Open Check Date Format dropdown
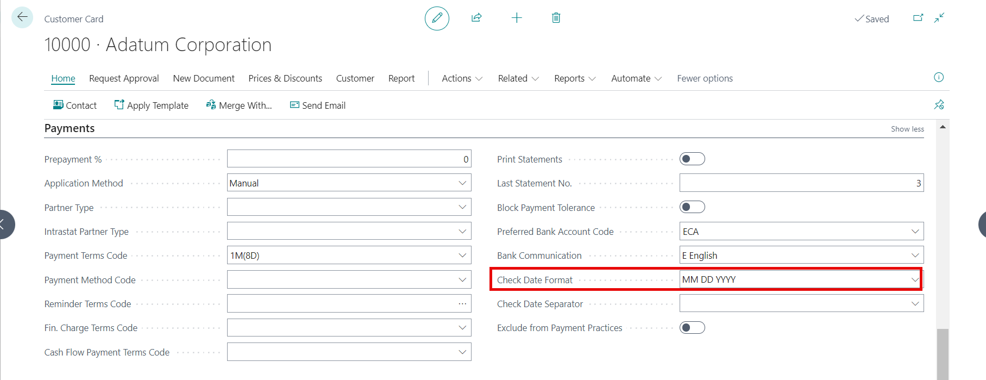The image size is (986, 380). 915,279
